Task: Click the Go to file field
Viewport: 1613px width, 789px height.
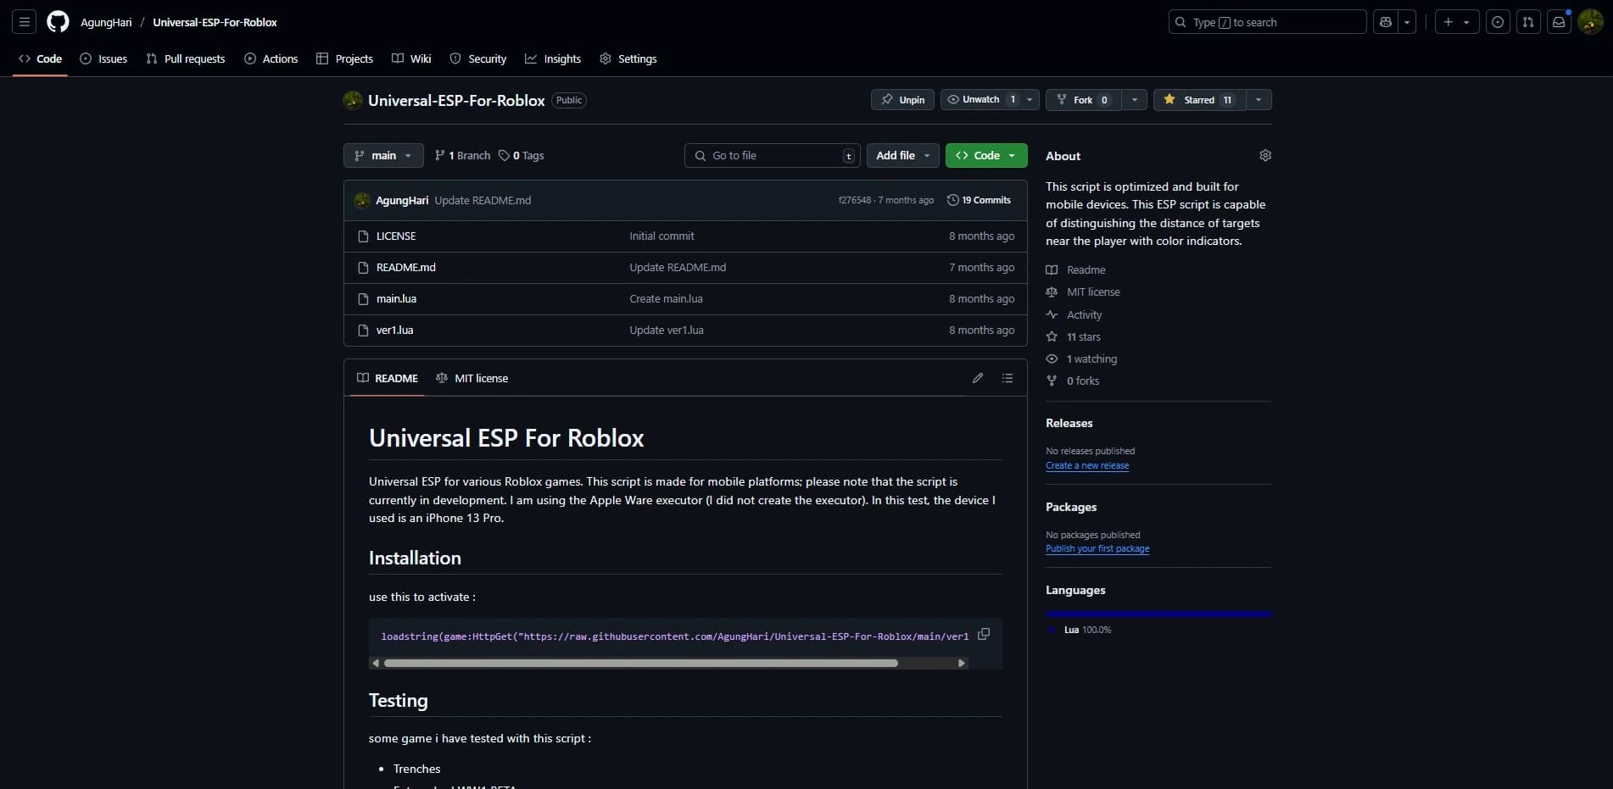Action: click(x=772, y=155)
